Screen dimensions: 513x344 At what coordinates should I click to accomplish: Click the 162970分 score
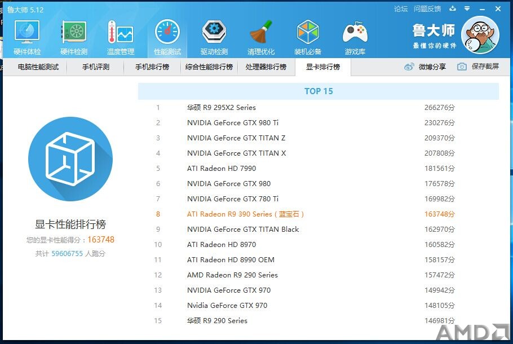pos(440,229)
